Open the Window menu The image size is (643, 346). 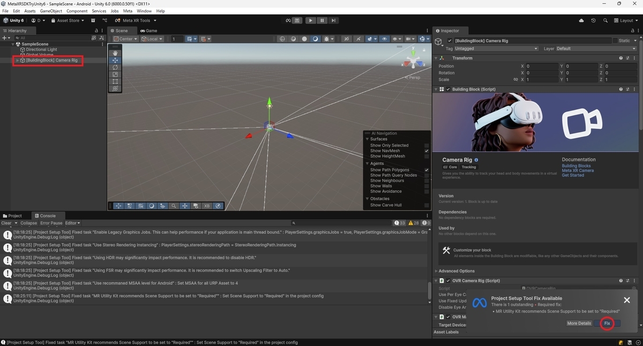pyautogui.click(x=144, y=11)
